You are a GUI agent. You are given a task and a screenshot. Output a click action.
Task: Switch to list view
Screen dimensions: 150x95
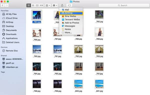tap(33, 5)
